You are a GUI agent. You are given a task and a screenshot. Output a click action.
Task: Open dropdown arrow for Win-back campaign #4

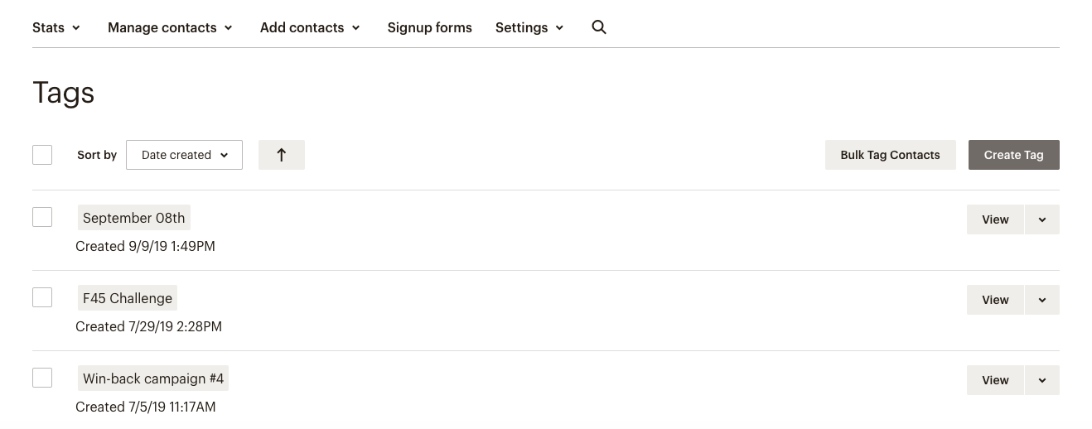pyautogui.click(x=1042, y=380)
